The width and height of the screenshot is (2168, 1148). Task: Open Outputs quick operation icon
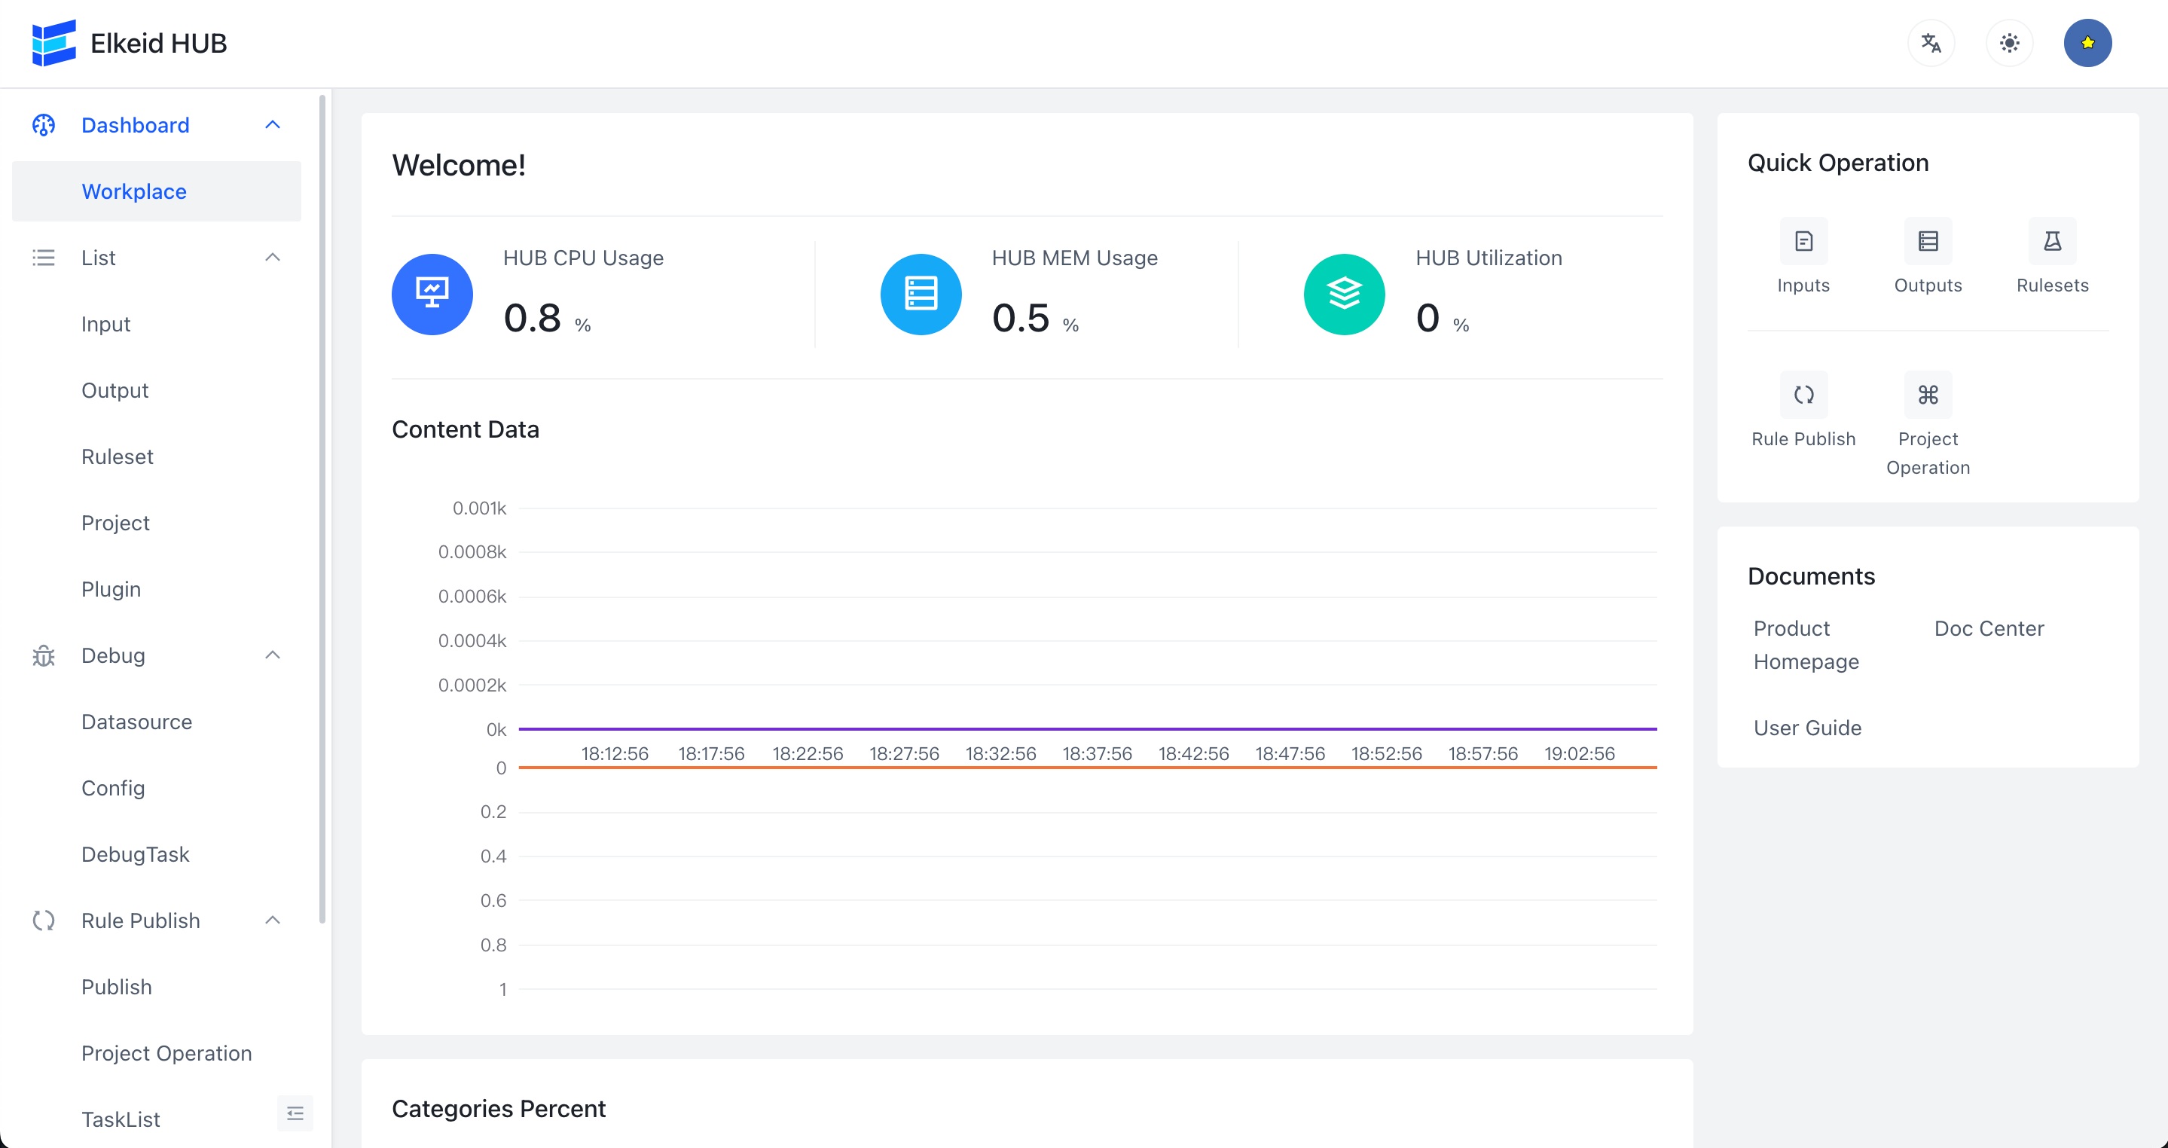[1927, 243]
